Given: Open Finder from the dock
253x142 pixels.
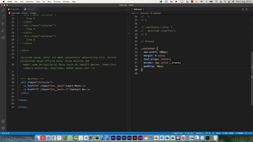Looking at the screenshot, I should [38, 138].
